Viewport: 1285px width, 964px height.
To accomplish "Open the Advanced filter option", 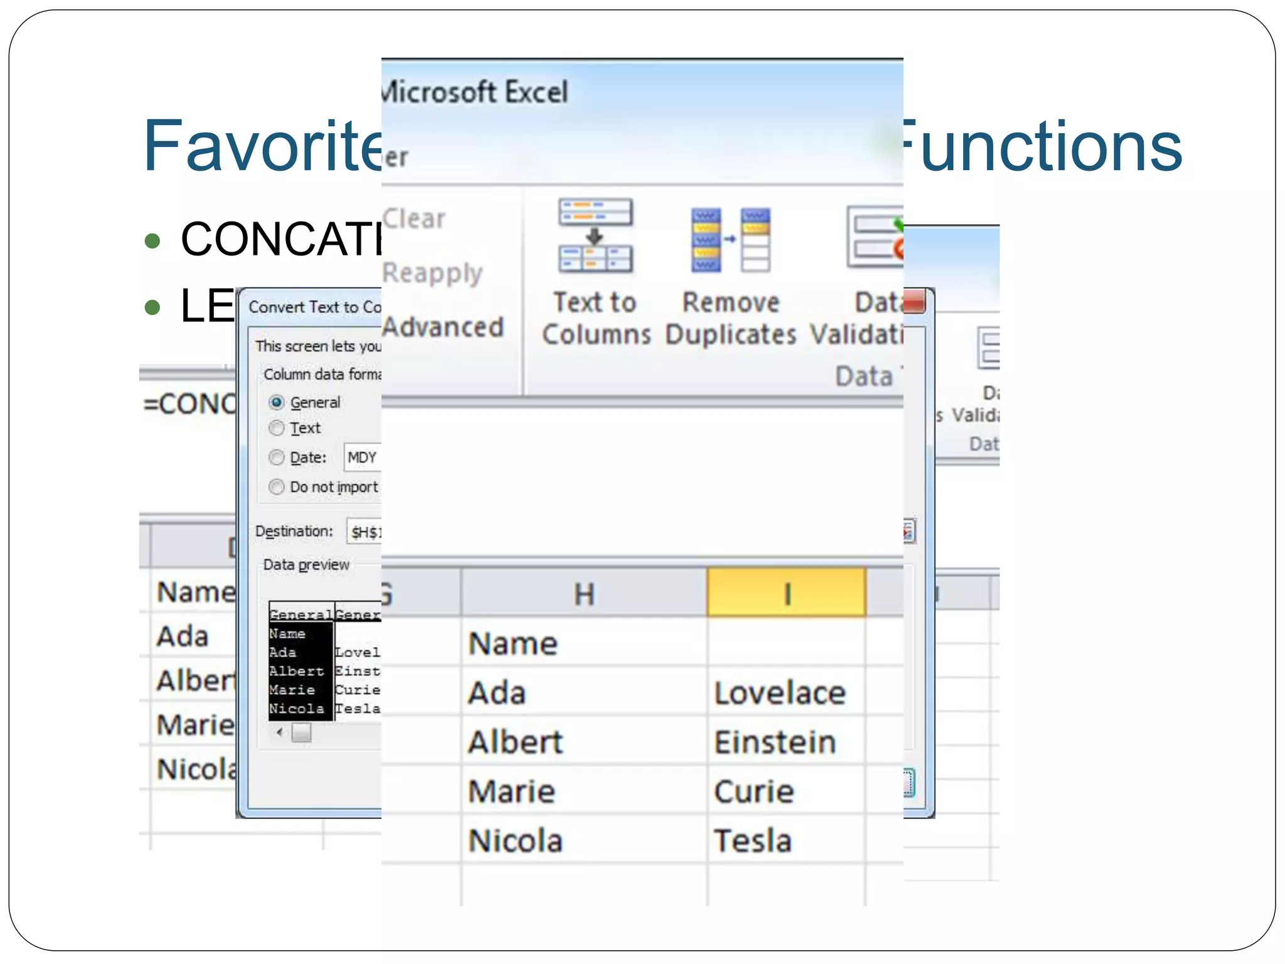I will (x=442, y=327).
